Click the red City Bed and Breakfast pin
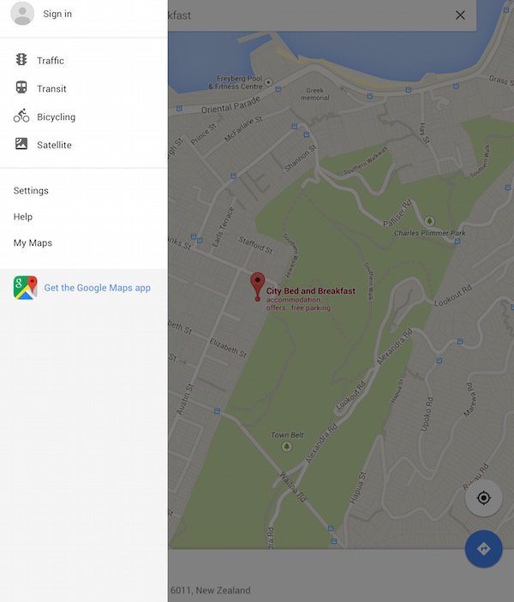Viewport: 514px width, 602px height. [257, 286]
